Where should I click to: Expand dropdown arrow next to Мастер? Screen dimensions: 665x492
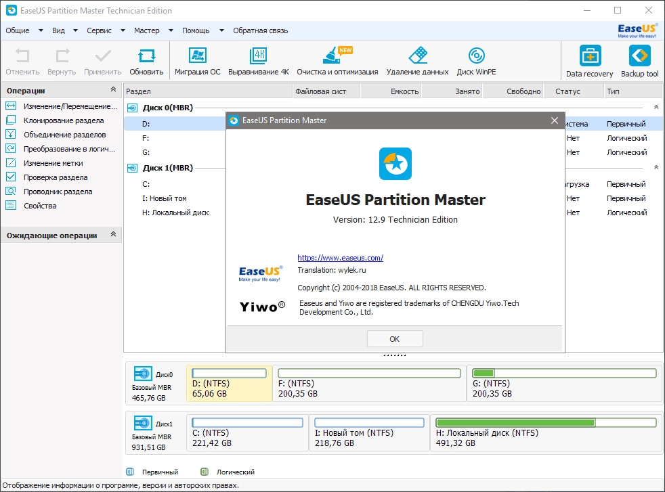pos(171,30)
